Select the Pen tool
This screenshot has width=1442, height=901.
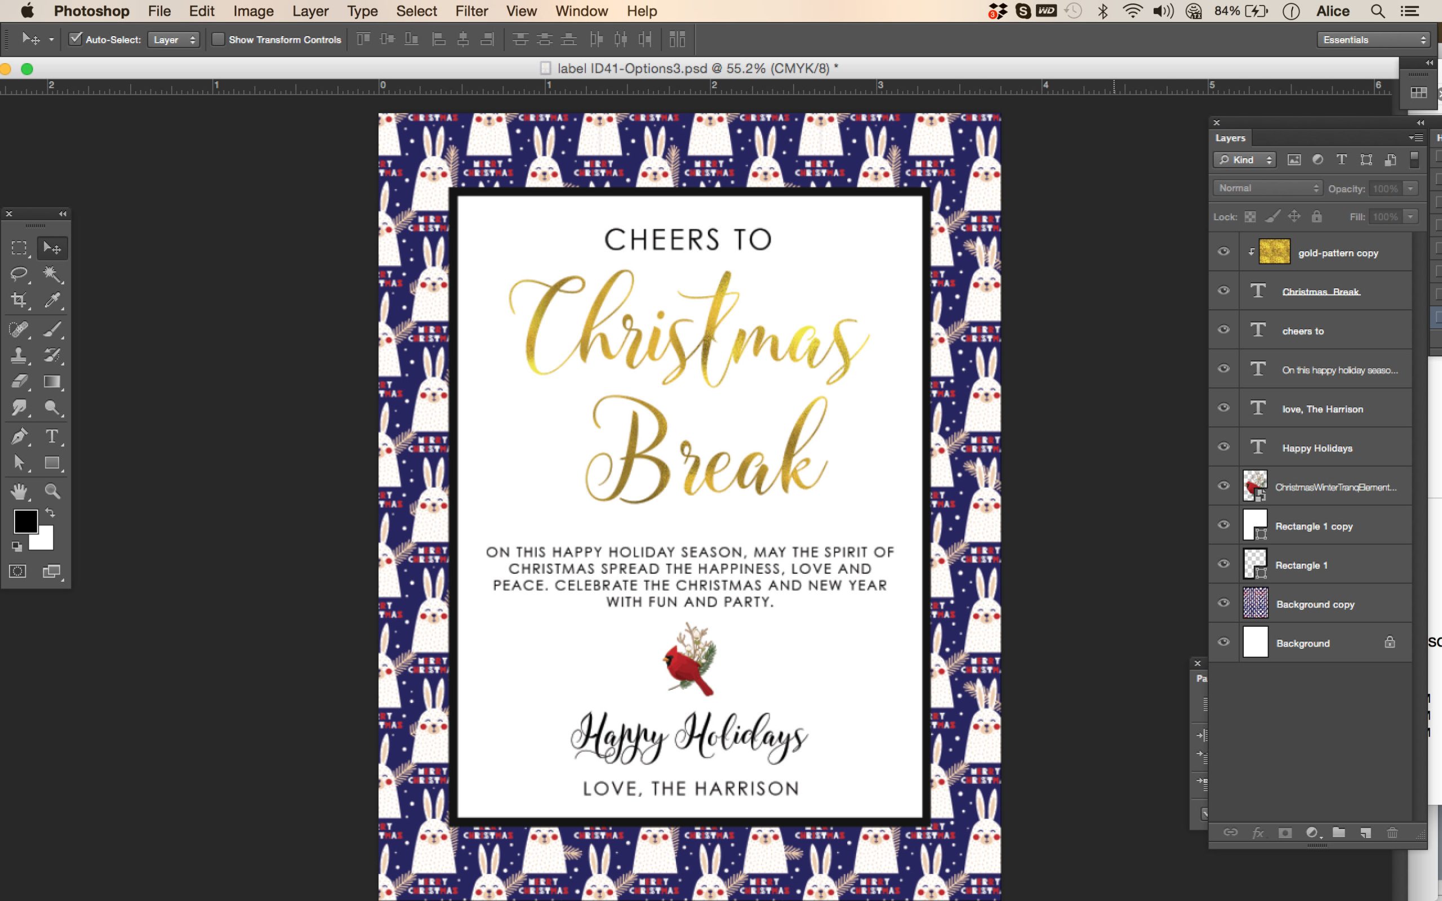19,436
